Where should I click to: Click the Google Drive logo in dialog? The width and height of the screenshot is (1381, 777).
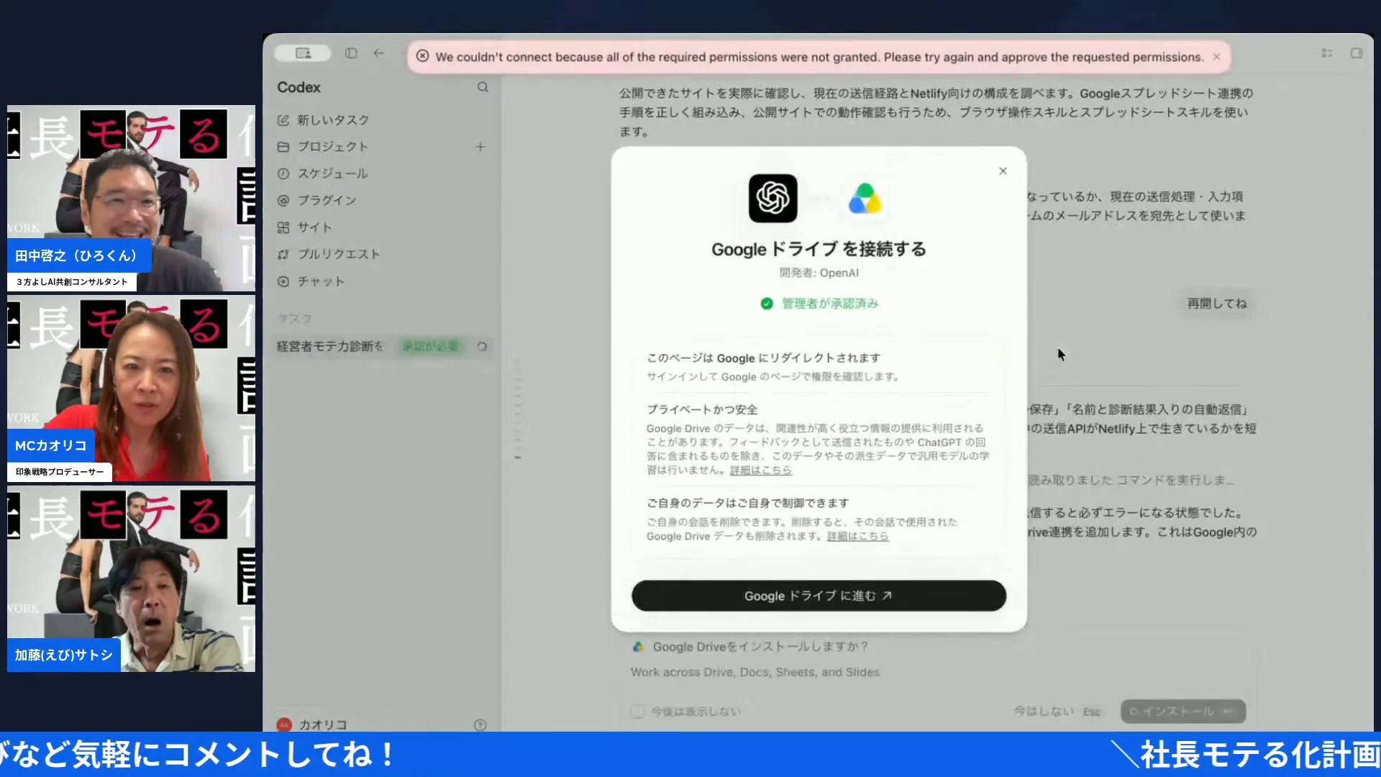pos(865,199)
